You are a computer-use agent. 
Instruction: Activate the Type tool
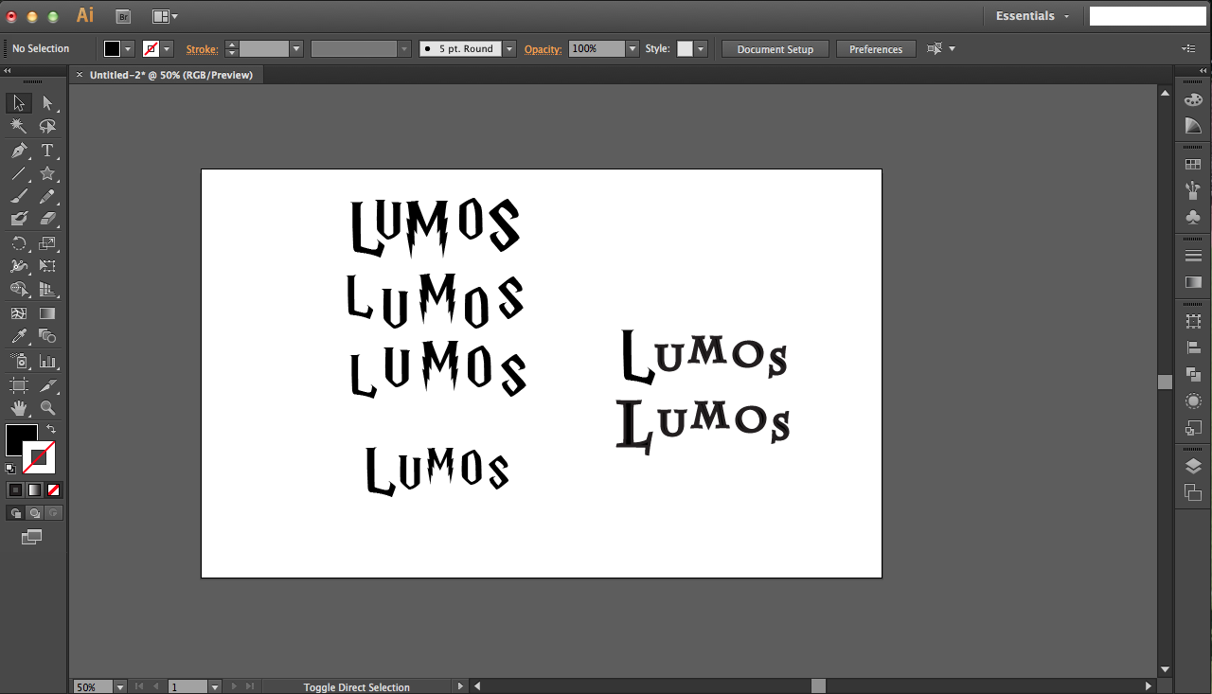[47, 151]
